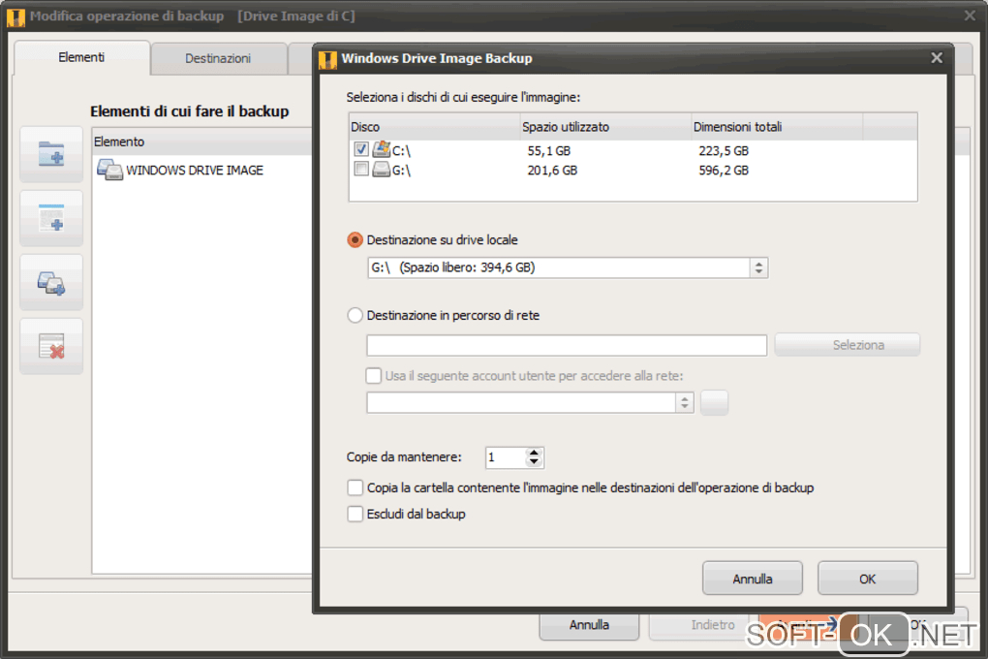
Task: Select Destinazione su drive locale radio button
Action: tap(355, 239)
